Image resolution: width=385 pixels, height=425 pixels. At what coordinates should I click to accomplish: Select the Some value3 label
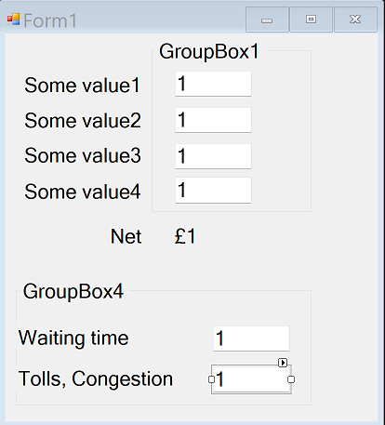click(83, 155)
